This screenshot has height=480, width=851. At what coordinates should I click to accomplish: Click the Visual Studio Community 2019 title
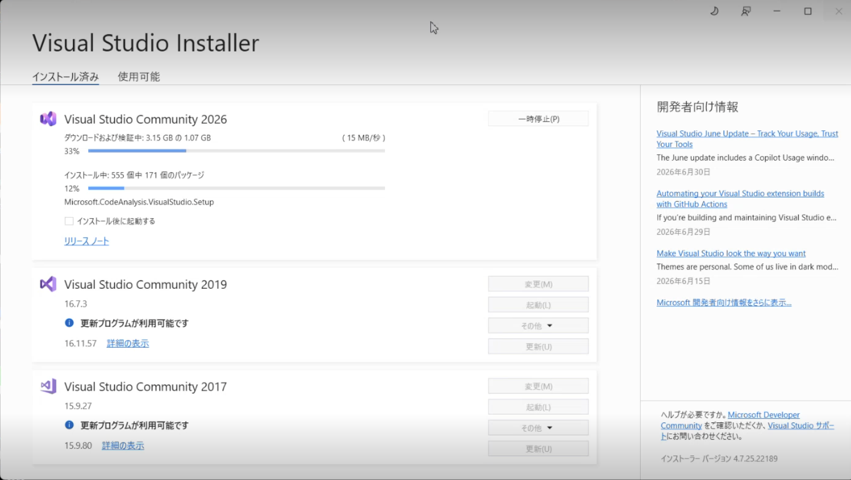pyautogui.click(x=146, y=284)
